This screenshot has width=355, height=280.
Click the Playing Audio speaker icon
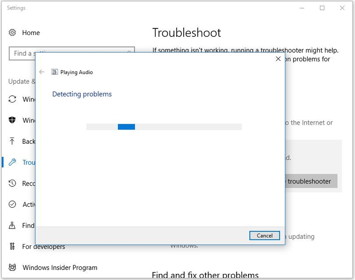pos(54,72)
